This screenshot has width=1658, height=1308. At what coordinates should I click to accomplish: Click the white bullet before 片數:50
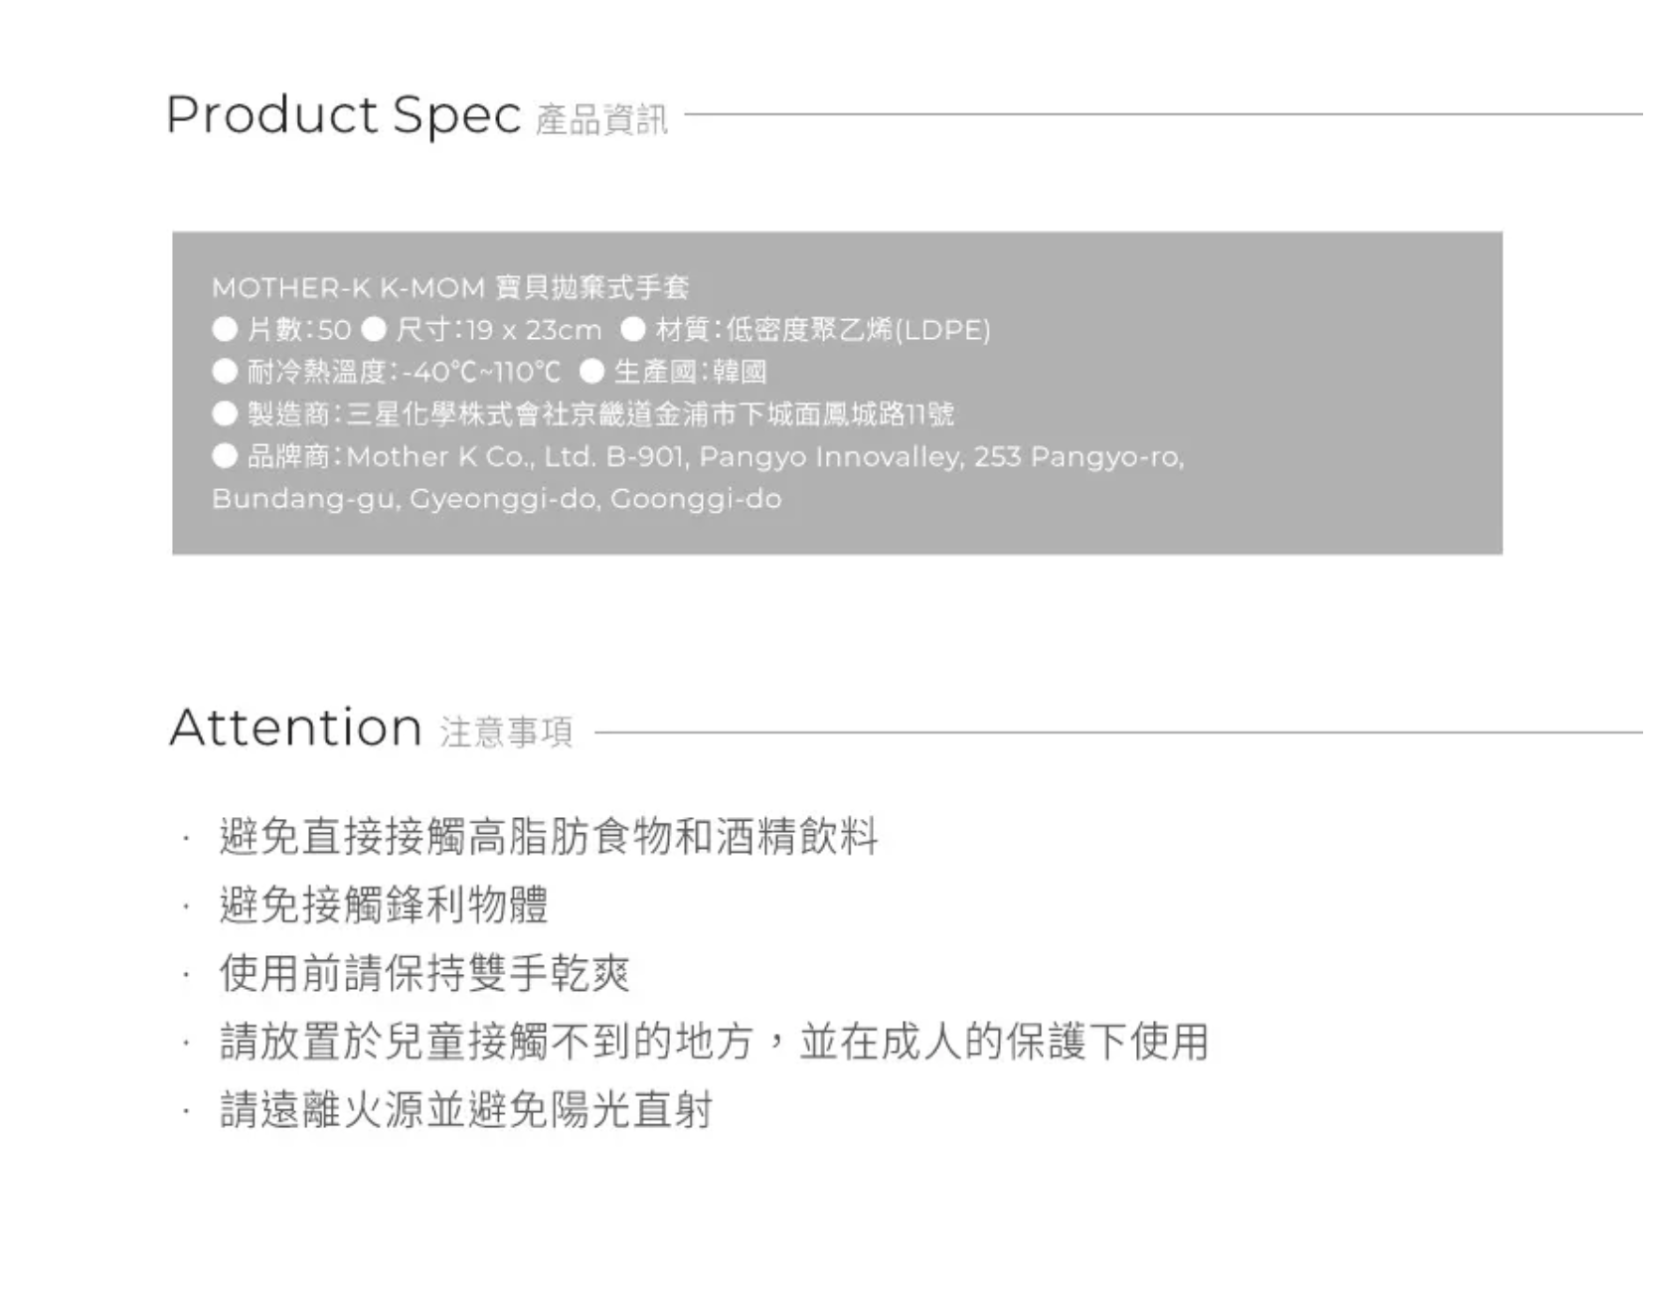(226, 329)
